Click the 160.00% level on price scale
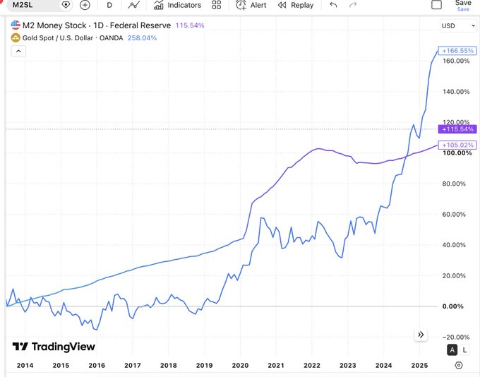Screen dimensions: 480x377 click(456, 61)
